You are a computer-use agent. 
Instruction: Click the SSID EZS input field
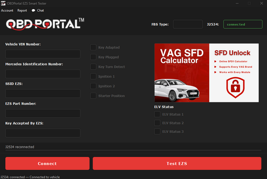tap(43, 94)
